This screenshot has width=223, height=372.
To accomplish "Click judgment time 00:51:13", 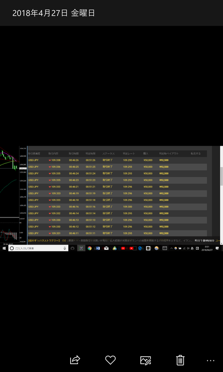I will point(91,220).
